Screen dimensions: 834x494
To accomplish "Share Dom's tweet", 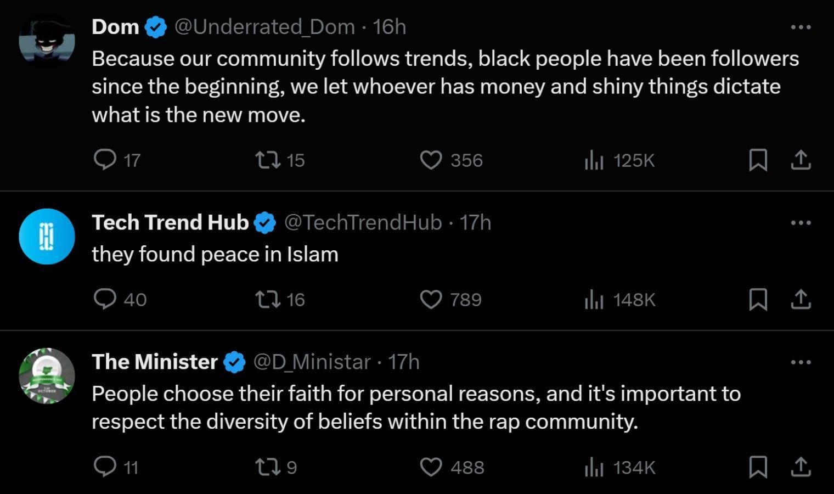I will coord(801,160).
